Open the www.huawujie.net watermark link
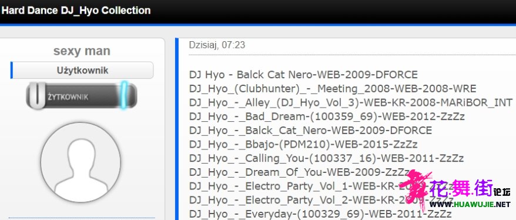The image size is (516, 220). coord(470,205)
